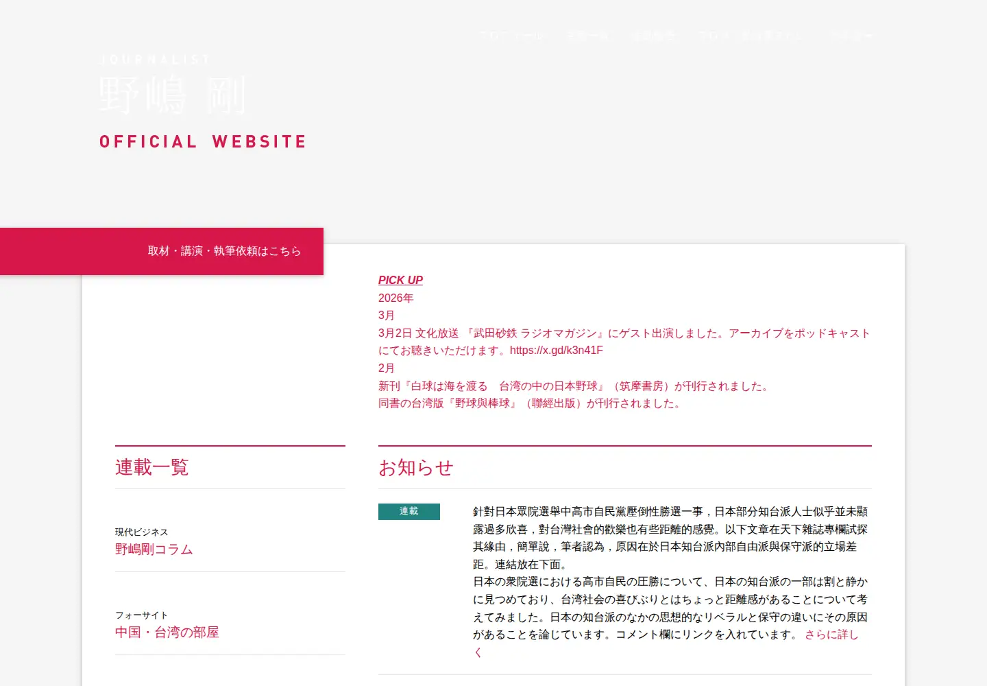Open 連載一覧 in the top navigation bar

click(x=587, y=35)
